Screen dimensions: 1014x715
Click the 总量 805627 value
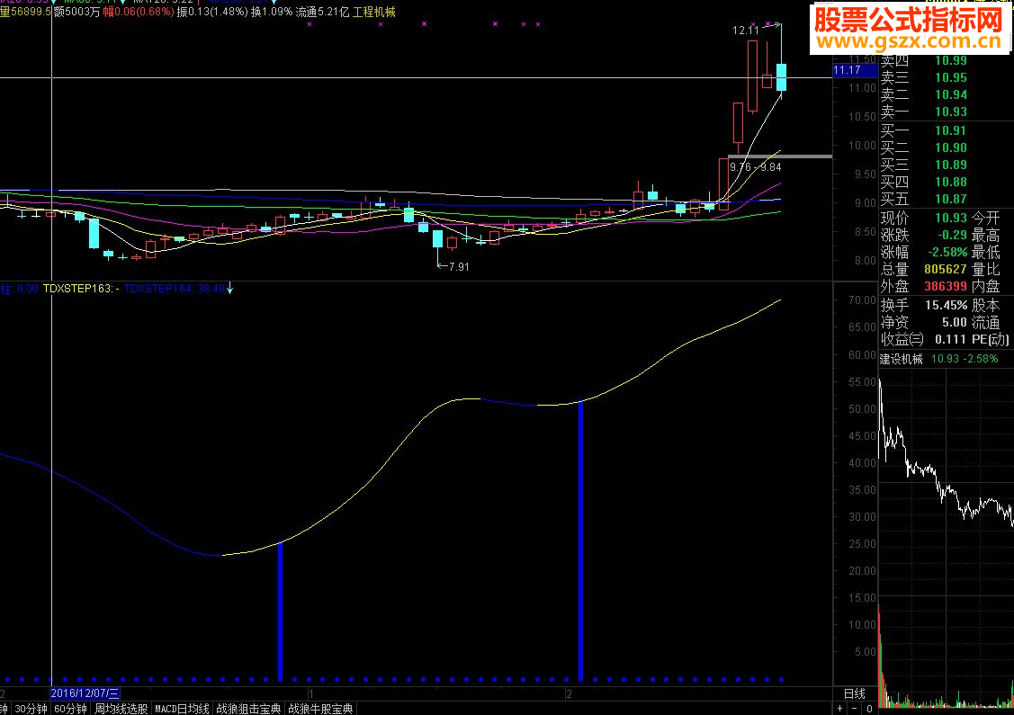[x=946, y=269]
